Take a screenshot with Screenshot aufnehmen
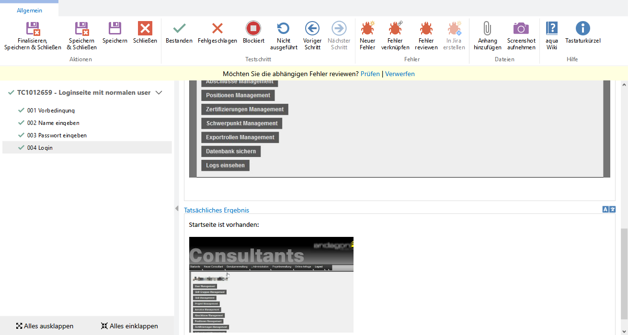The height and width of the screenshot is (335, 628). pyautogui.click(x=521, y=29)
